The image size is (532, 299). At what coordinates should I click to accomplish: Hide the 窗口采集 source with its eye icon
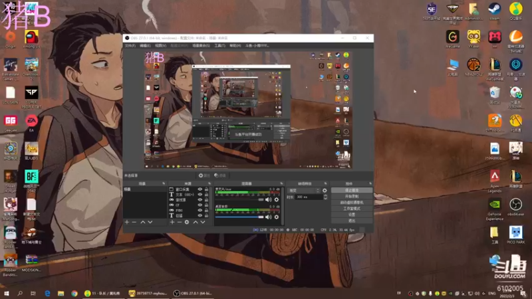[x=200, y=189]
